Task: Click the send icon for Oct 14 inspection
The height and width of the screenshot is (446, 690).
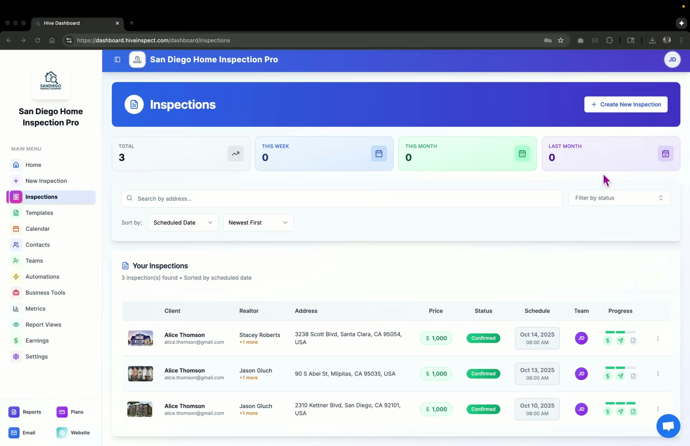Action: (621, 341)
